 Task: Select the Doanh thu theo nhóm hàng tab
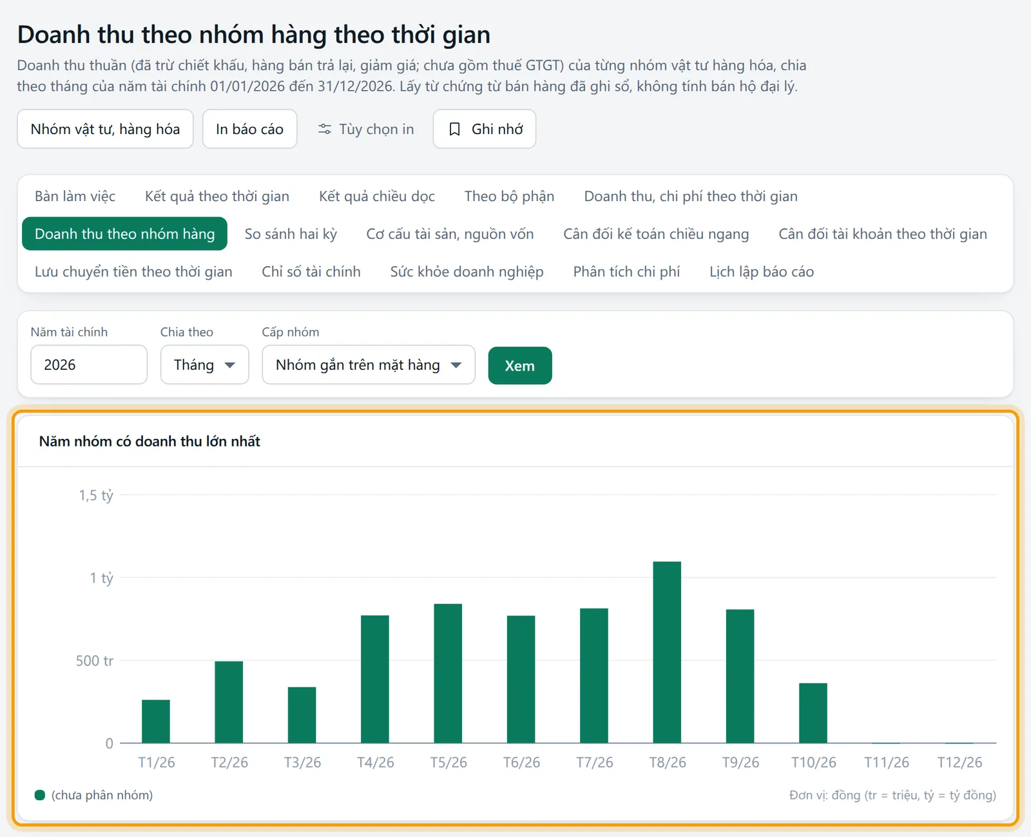(x=124, y=234)
